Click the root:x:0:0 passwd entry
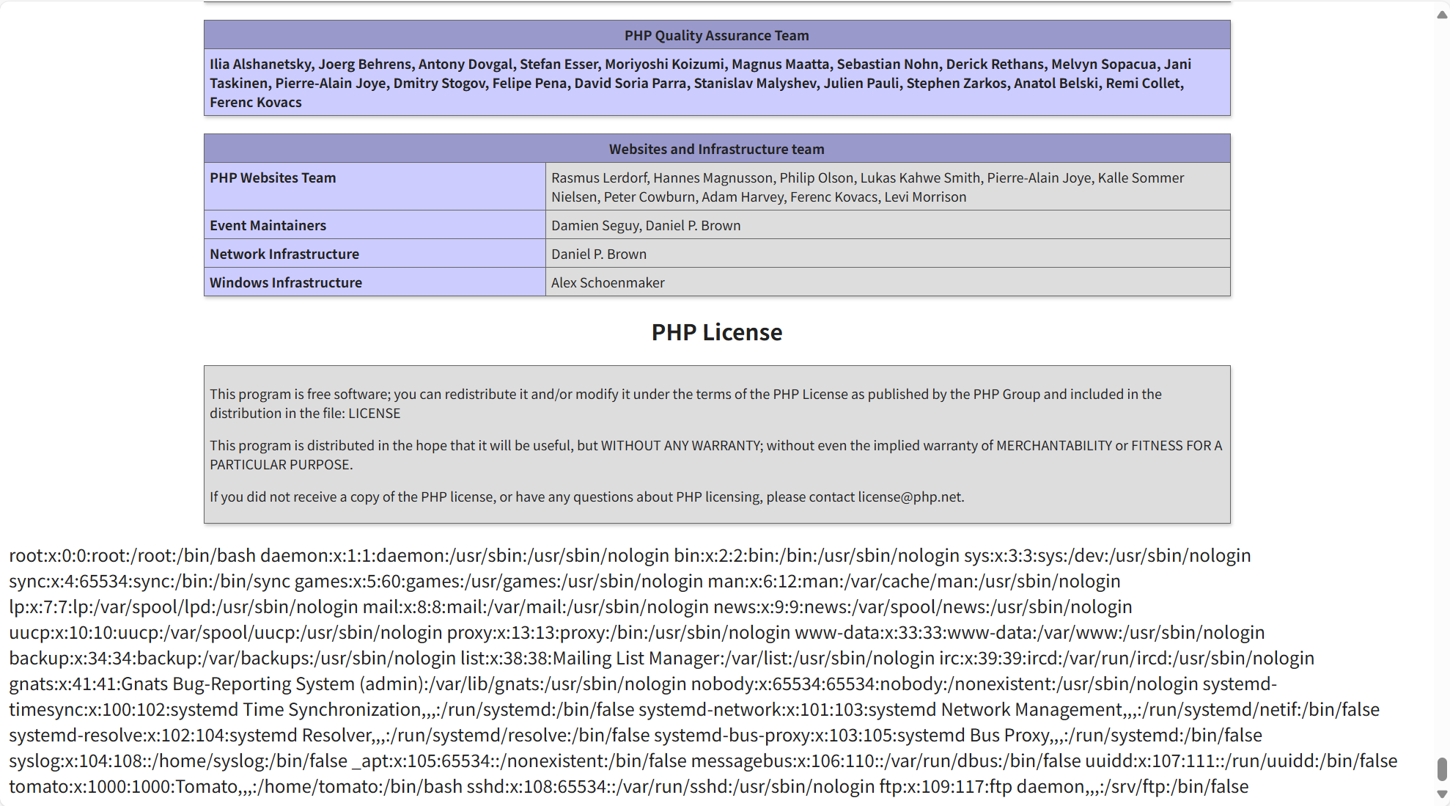Viewport: 1450px width, 806px height. (x=132, y=555)
